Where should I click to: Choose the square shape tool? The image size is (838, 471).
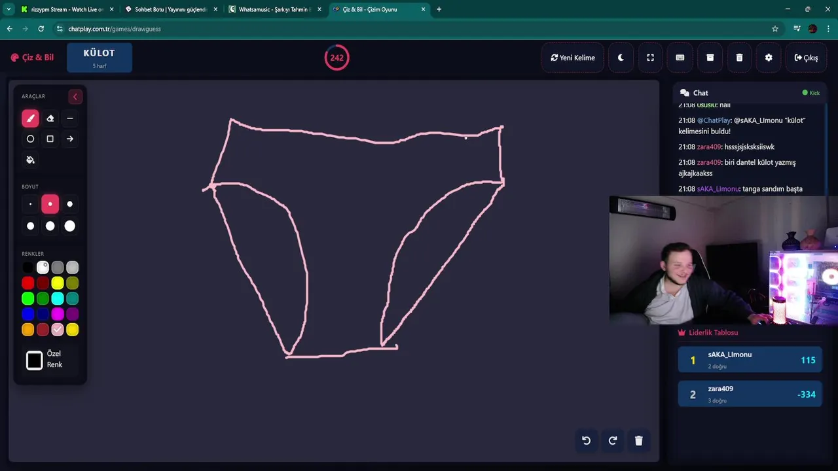pos(50,139)
